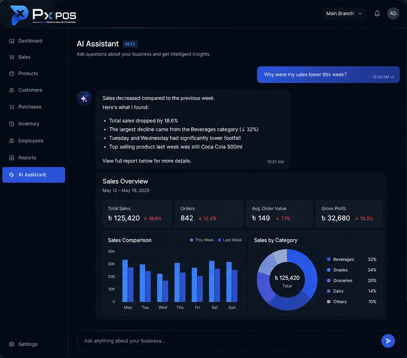Viewport: 407px width, 358px height.
Task: Click the Dairy legend color swatch
Action: click(329, 291)
